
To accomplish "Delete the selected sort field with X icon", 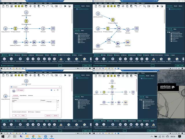I will [x=58, y=103].
